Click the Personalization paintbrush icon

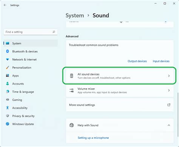coord(8,67)
